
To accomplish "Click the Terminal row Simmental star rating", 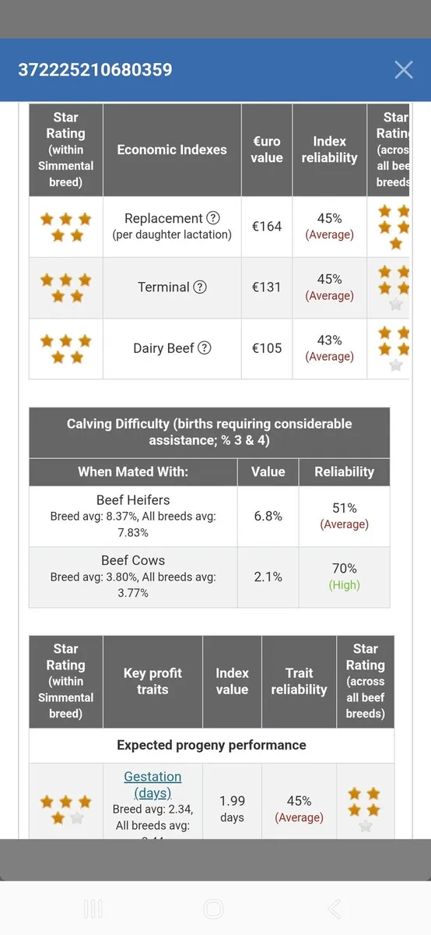I will (x=66, y=288).
